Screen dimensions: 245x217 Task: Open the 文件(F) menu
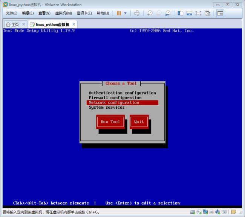tap(11, 13)
